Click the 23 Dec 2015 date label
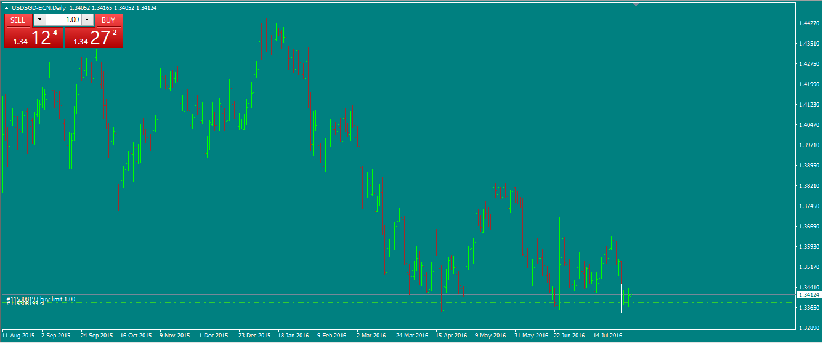This screenshot has width=823, height=343. click(255, 336)
